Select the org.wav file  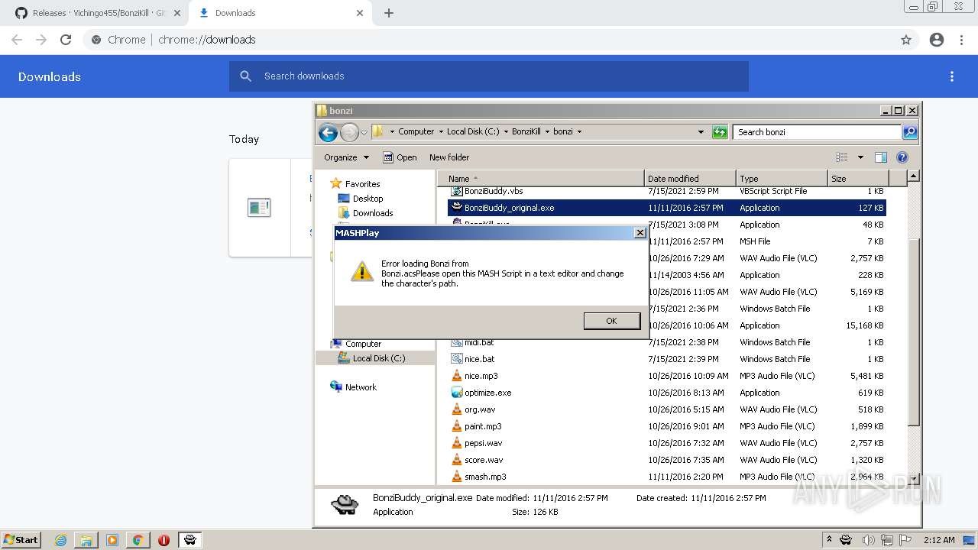coord(480,409)
